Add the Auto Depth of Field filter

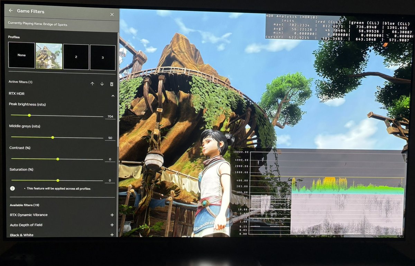coord(112,225)
